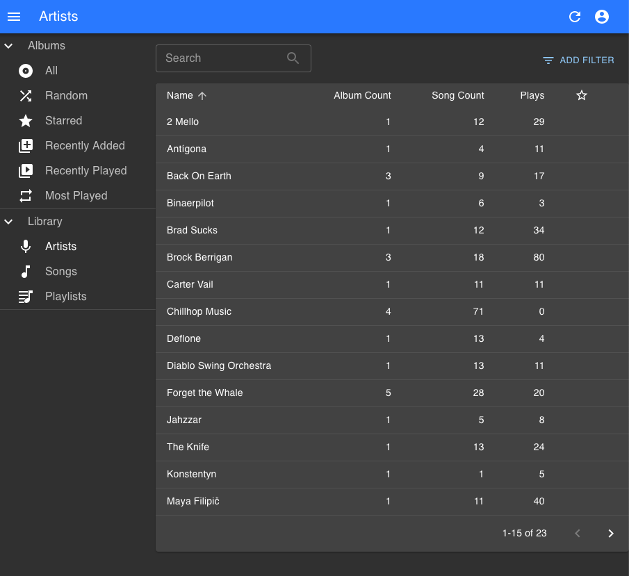The width and height of the screenshot is (629, 576).
Task: Open artist Diablo Swing Orchestra
Action: pyautogui.click(x=392, y=365)
